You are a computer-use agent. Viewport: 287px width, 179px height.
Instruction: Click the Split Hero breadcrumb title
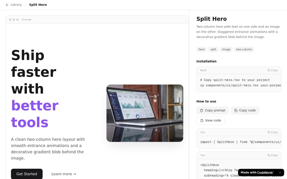pos(38,5)
